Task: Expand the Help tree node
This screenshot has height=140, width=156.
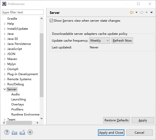Action: (5, 24)
